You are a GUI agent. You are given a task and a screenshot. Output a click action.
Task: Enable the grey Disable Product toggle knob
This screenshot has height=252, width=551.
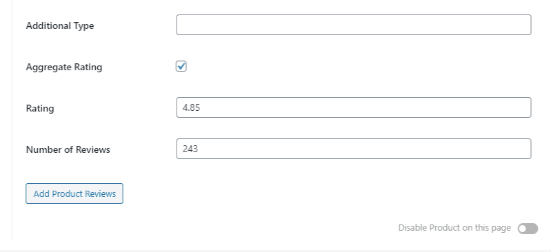click(x=523, y=229)
